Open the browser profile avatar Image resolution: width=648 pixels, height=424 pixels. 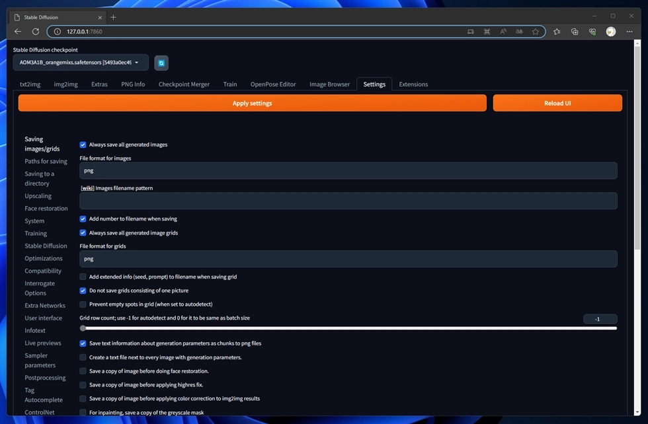click(611, 32)
